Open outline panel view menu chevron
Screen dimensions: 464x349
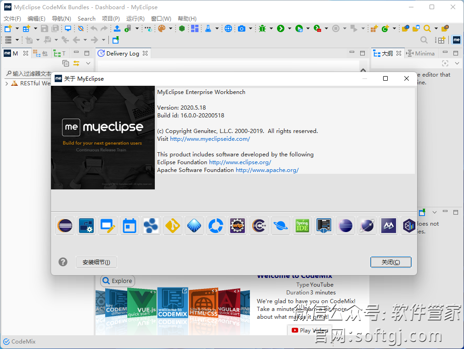[x=457, y=63]
